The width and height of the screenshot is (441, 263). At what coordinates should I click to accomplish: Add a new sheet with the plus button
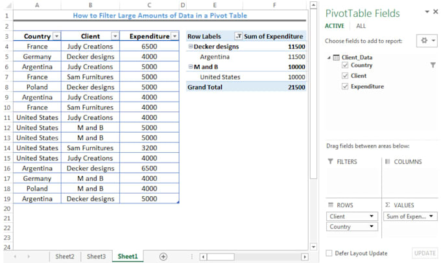pos(163,257)
